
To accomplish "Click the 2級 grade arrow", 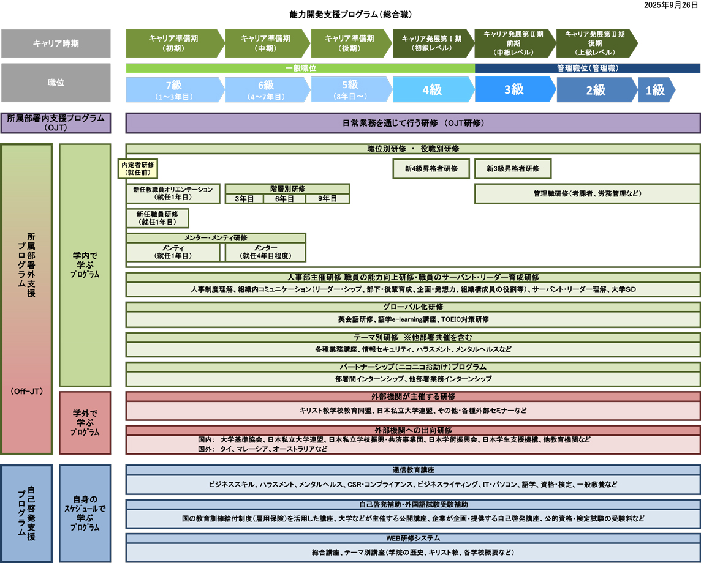I will [x=596, y=90].
